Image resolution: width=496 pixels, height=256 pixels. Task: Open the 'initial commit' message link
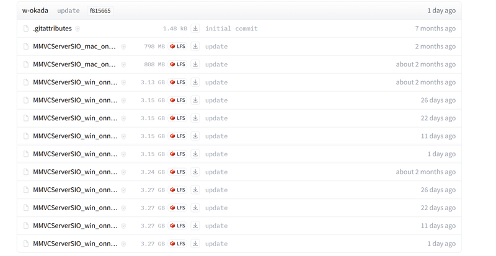point(231,29)
